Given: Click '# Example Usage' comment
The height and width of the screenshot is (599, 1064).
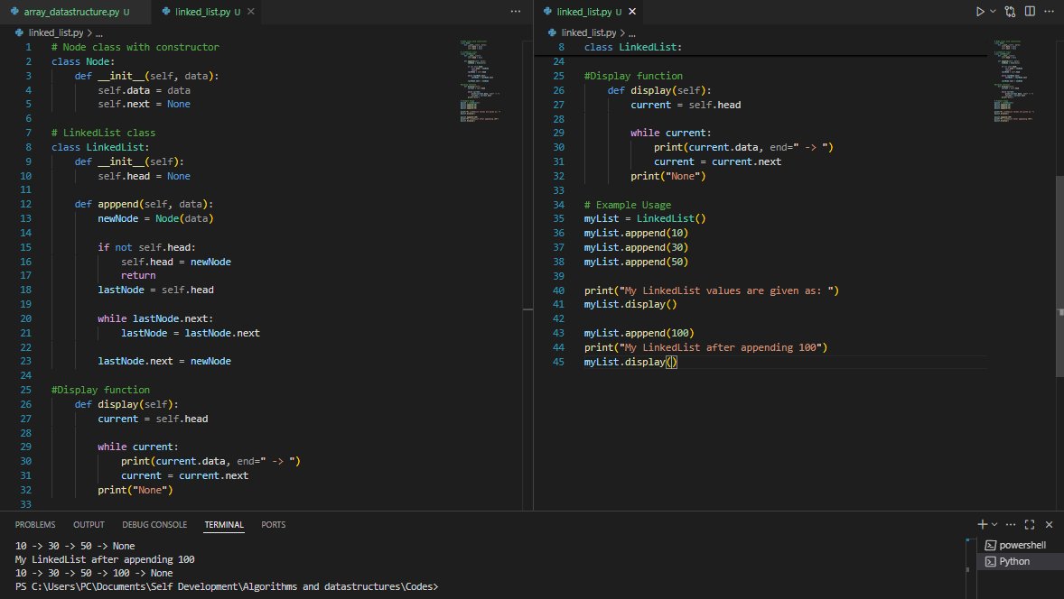Looking at the screenshot, I should pyautogui.click(x=628, y=205).
